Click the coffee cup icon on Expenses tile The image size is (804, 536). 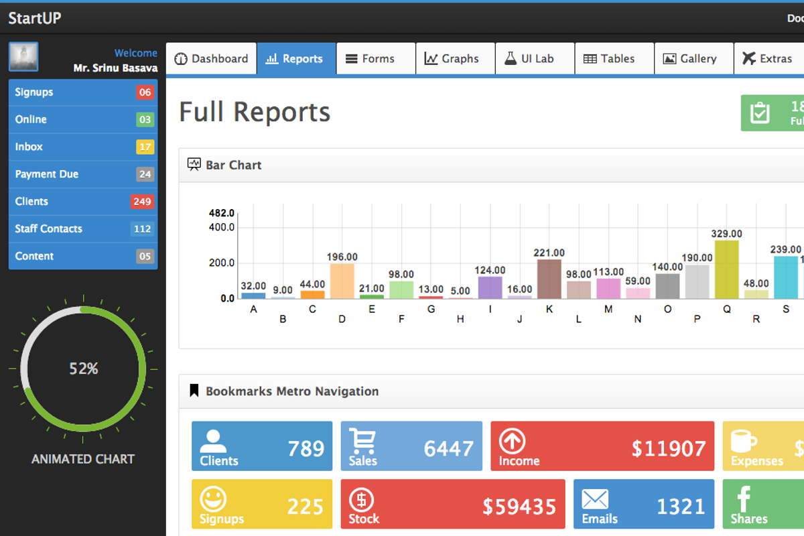pyautogui.click(x=744, y=442)
